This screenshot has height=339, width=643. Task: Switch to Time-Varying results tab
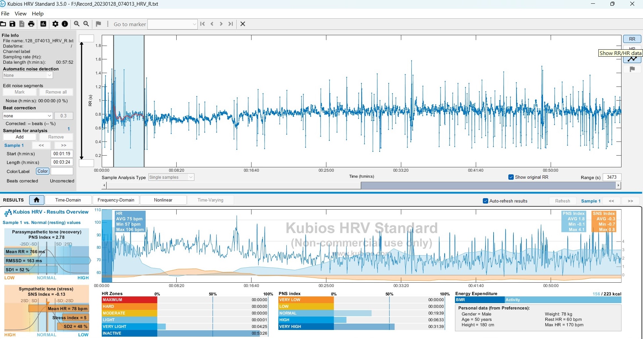coord(211,200)
